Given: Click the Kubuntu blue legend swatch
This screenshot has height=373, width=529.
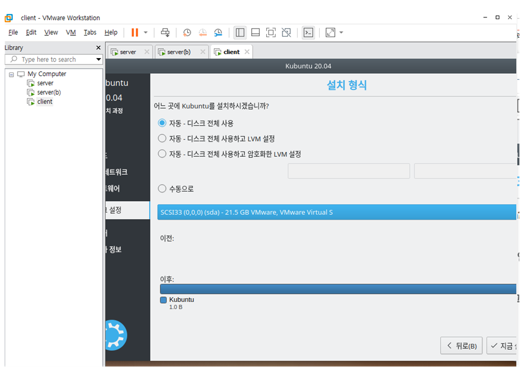Looking at the screenshot, I should coord(163,300).
